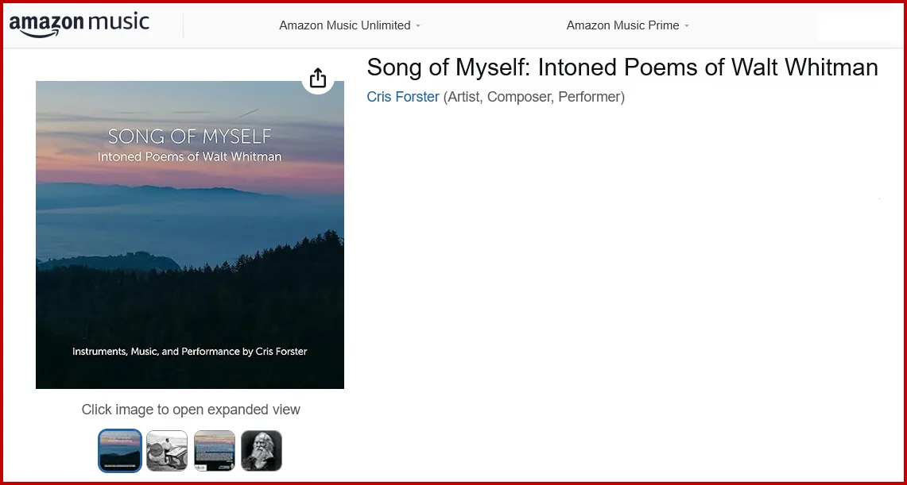Click the album title heading text
907x485 pixels.
pyautogui.click(x=622, y=67)
